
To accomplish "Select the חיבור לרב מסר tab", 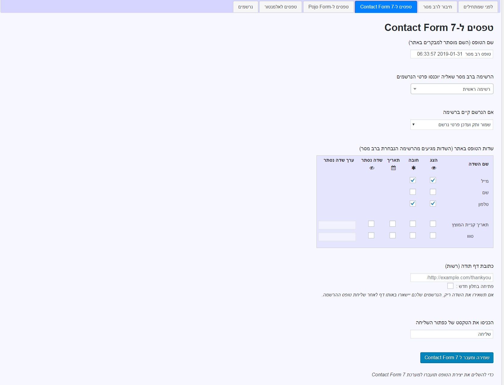I will pyautogui.click(x=437, y=7).
